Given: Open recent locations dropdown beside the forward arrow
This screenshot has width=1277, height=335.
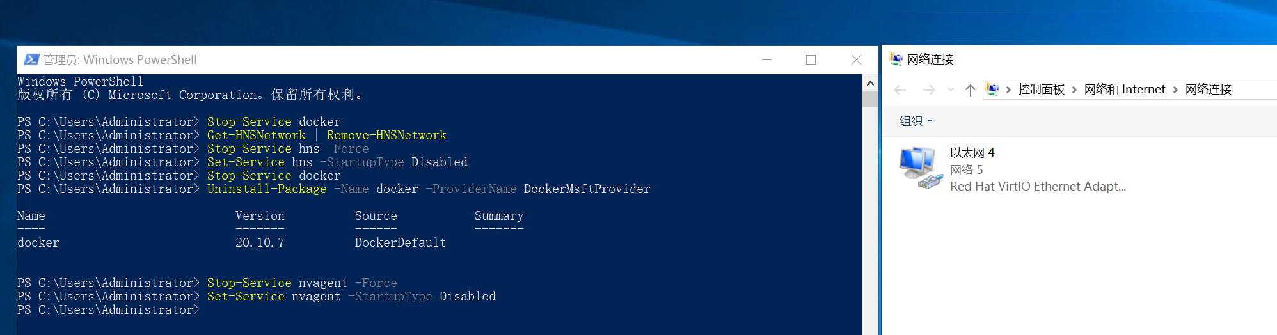Looking at the screenshot, I should pyautogui.click(x=951, y=90).
